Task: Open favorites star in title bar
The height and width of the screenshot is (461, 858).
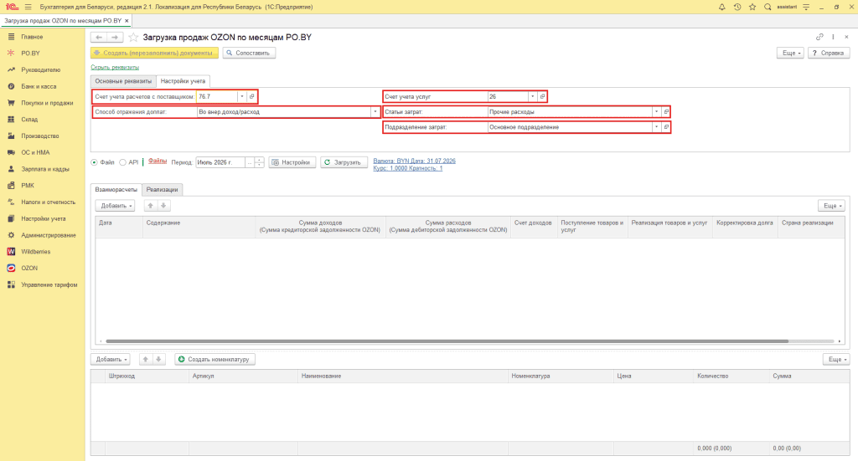Action: tap(752, 7)
